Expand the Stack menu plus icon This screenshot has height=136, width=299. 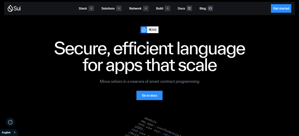[91, 8]
